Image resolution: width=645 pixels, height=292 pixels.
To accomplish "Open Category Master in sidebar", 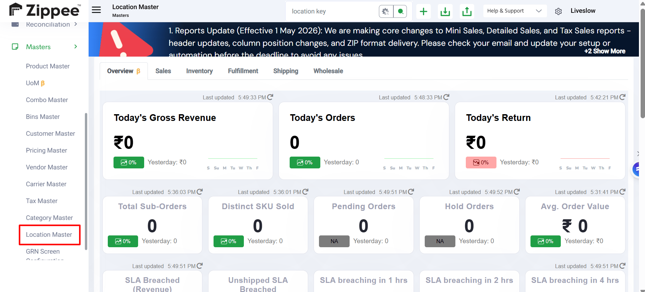I will point(50,218).
